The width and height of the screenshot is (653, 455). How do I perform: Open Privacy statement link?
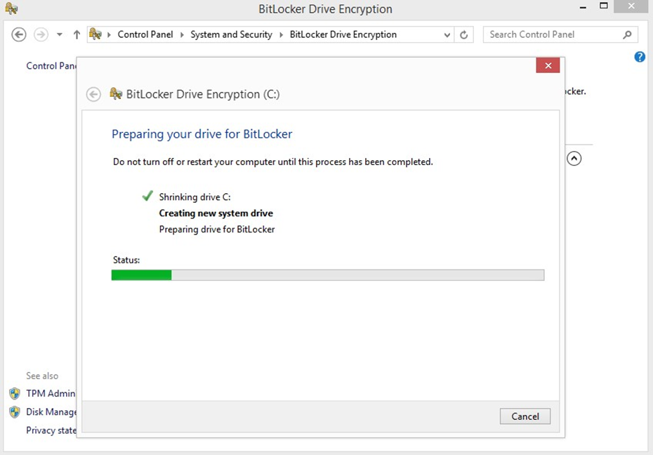coord(51,430)
